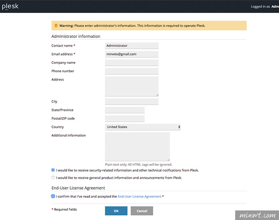Click inside the Address text area
This screenshot has width=279, height=220.
pos(132,87)
